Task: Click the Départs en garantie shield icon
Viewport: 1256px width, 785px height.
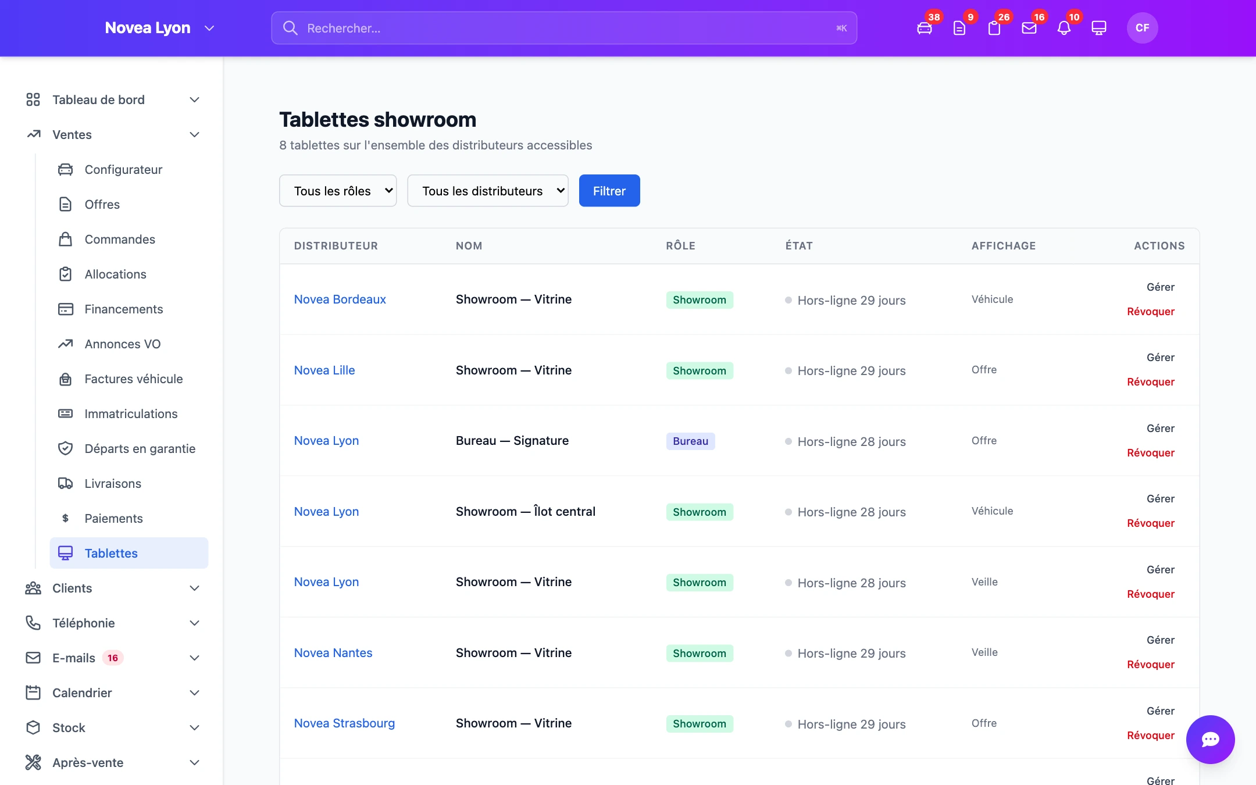Action: tap(66, 448)
